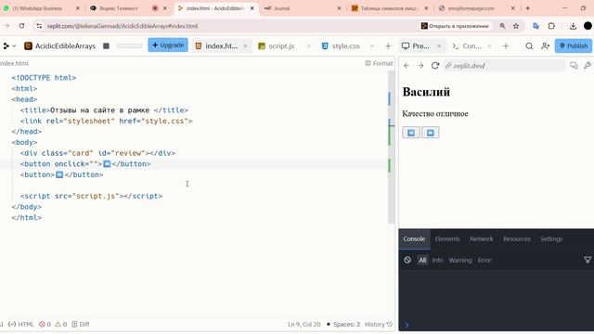This screenshot has width=594, height=334.
Task: Open the History view
Action: click(379, 324)
